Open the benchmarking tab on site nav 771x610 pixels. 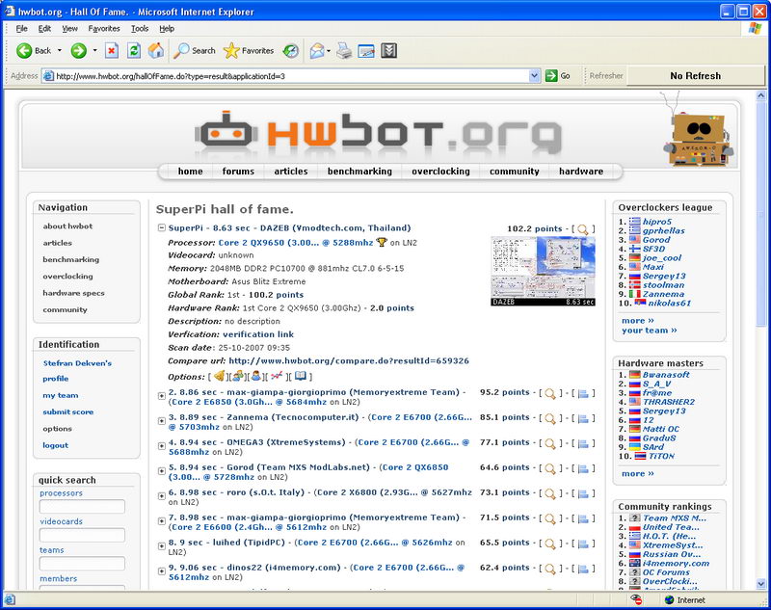point(359,172)
